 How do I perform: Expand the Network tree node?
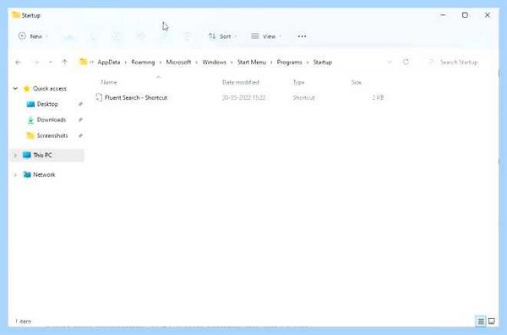point(15,175)
